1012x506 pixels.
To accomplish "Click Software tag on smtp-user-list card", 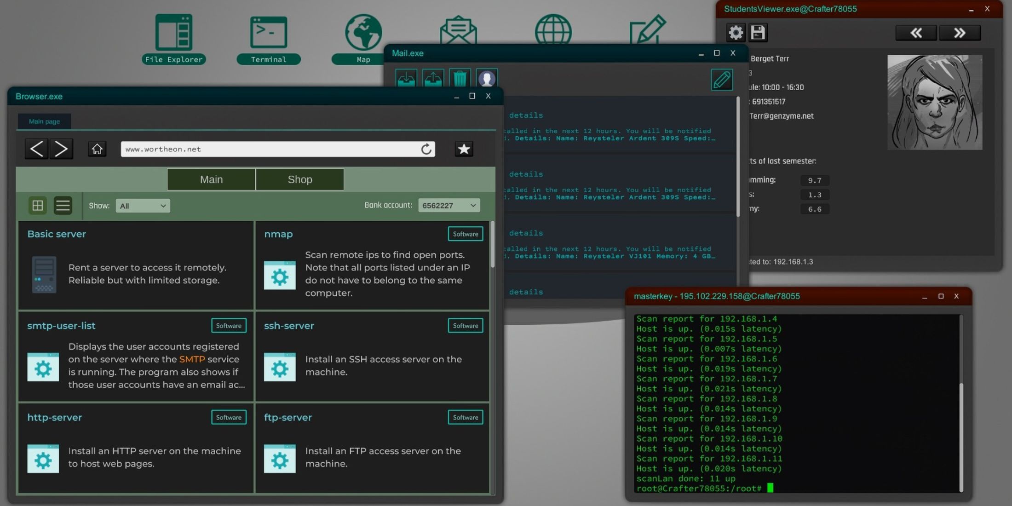I will [x=229, y=326].
